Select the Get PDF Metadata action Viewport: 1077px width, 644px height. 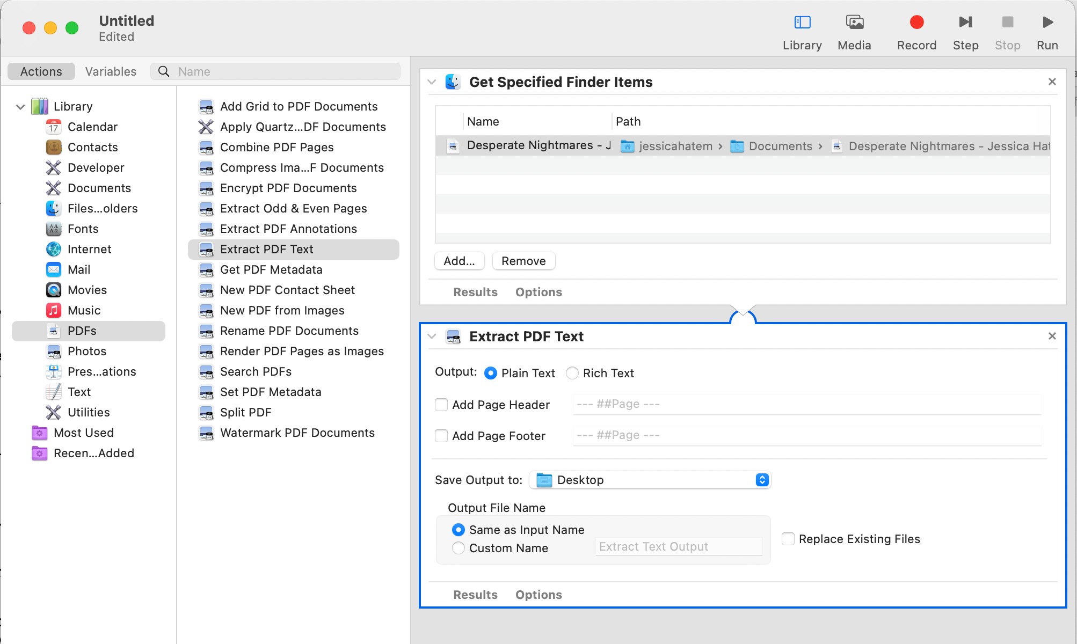tap(271, 270)
